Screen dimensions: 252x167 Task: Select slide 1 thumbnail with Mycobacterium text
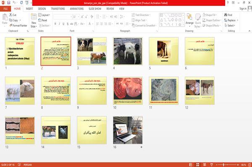pos(20,51)
